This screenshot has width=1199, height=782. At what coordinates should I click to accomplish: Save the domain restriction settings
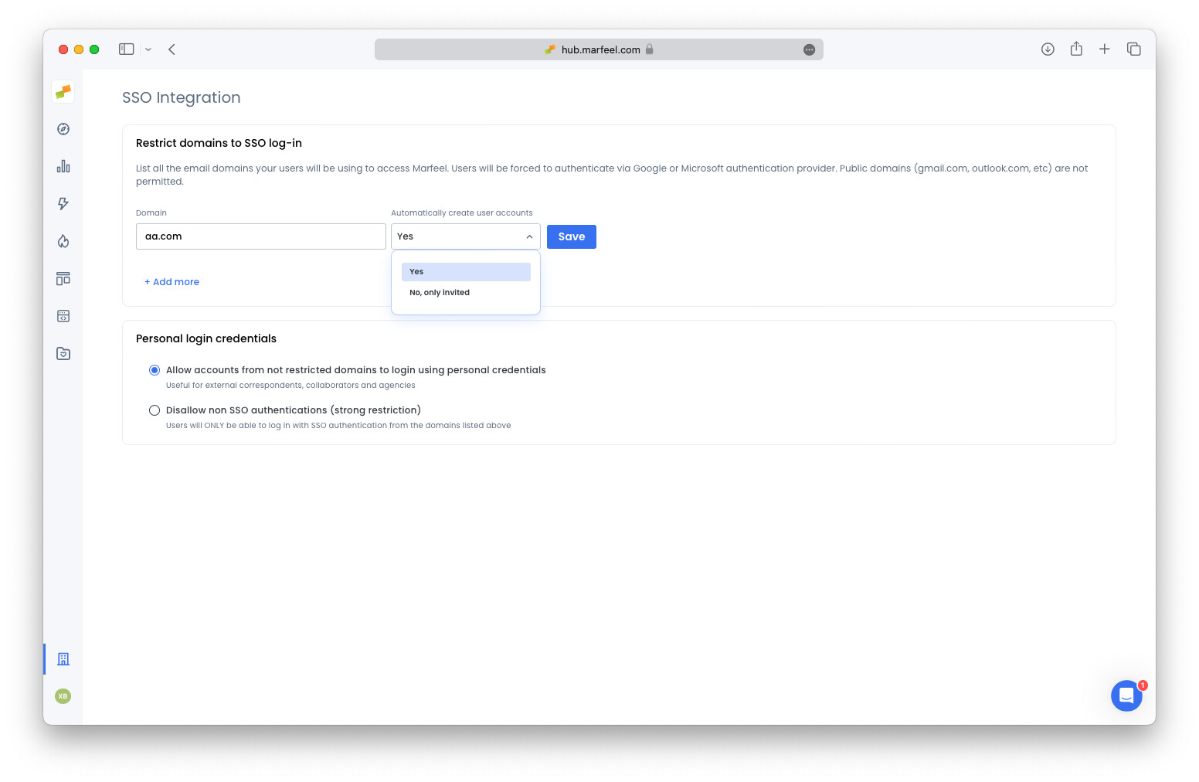pos(571,236)
